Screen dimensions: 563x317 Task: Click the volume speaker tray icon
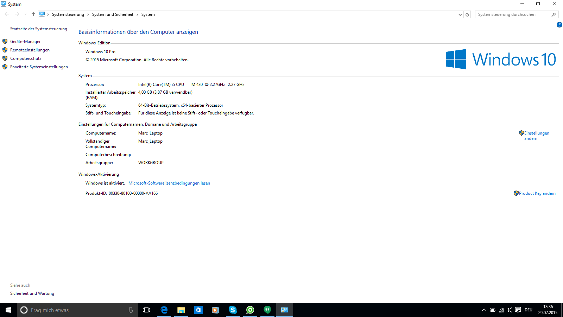509,310
